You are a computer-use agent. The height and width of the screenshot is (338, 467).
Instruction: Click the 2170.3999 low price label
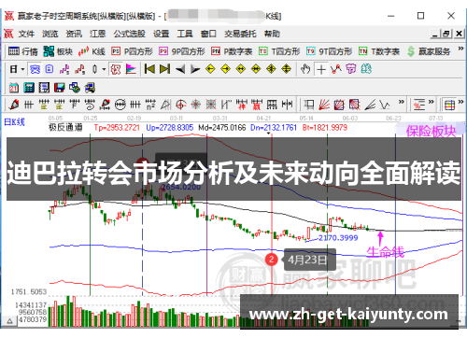pos(338,238)
